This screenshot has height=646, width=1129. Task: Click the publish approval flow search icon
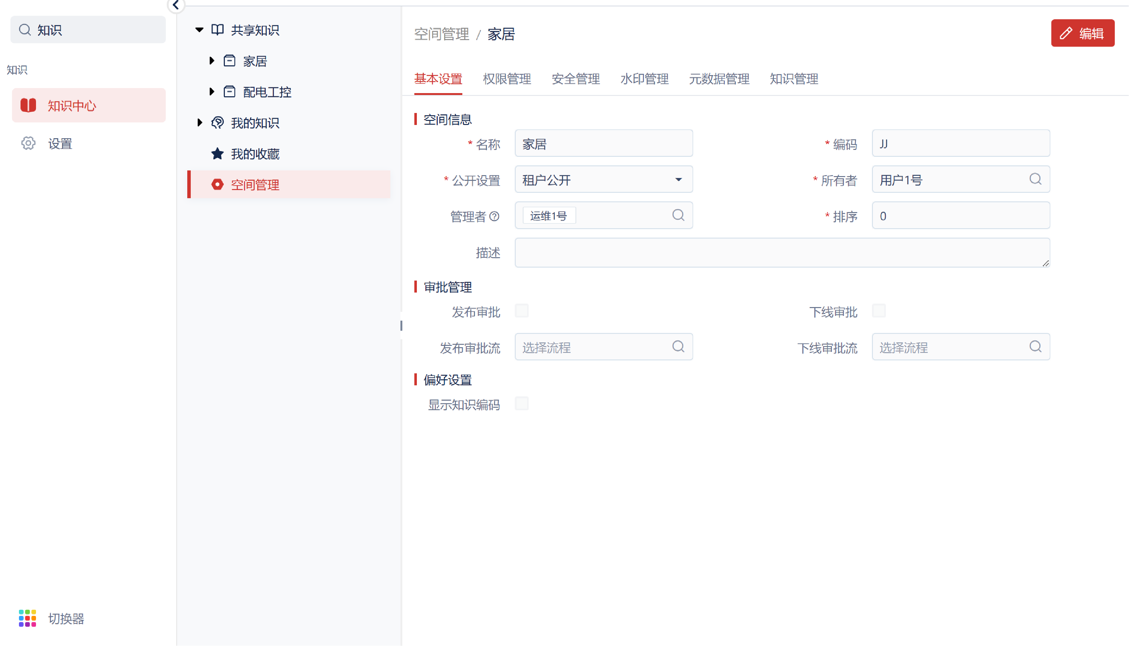tap(678, 347)
